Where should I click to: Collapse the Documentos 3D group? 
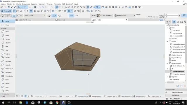pos(168,63)
